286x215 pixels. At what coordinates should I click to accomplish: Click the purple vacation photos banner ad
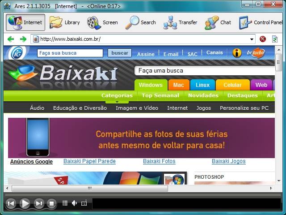[x=141, y=138]
